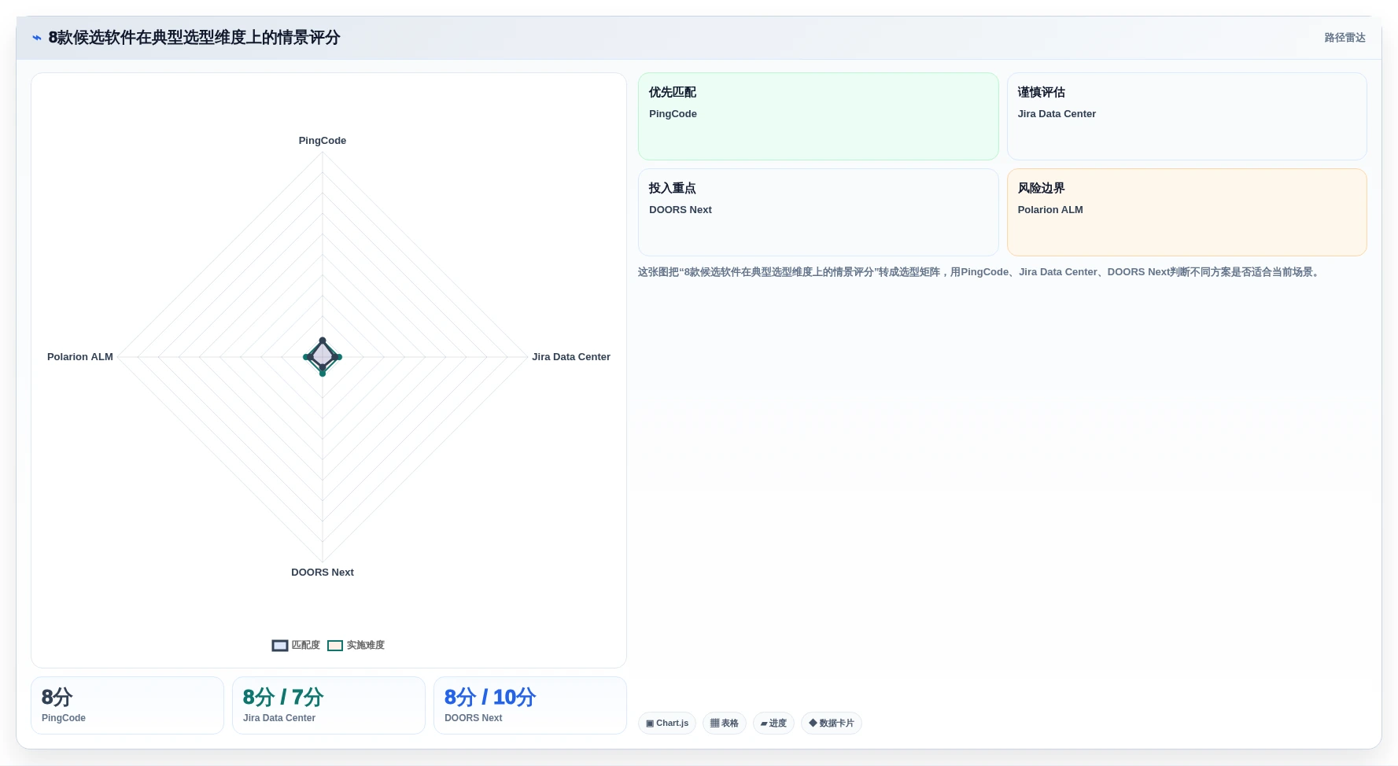Select the Polarion ALM axis label
1398x766 pixels.
click(80, 357)
